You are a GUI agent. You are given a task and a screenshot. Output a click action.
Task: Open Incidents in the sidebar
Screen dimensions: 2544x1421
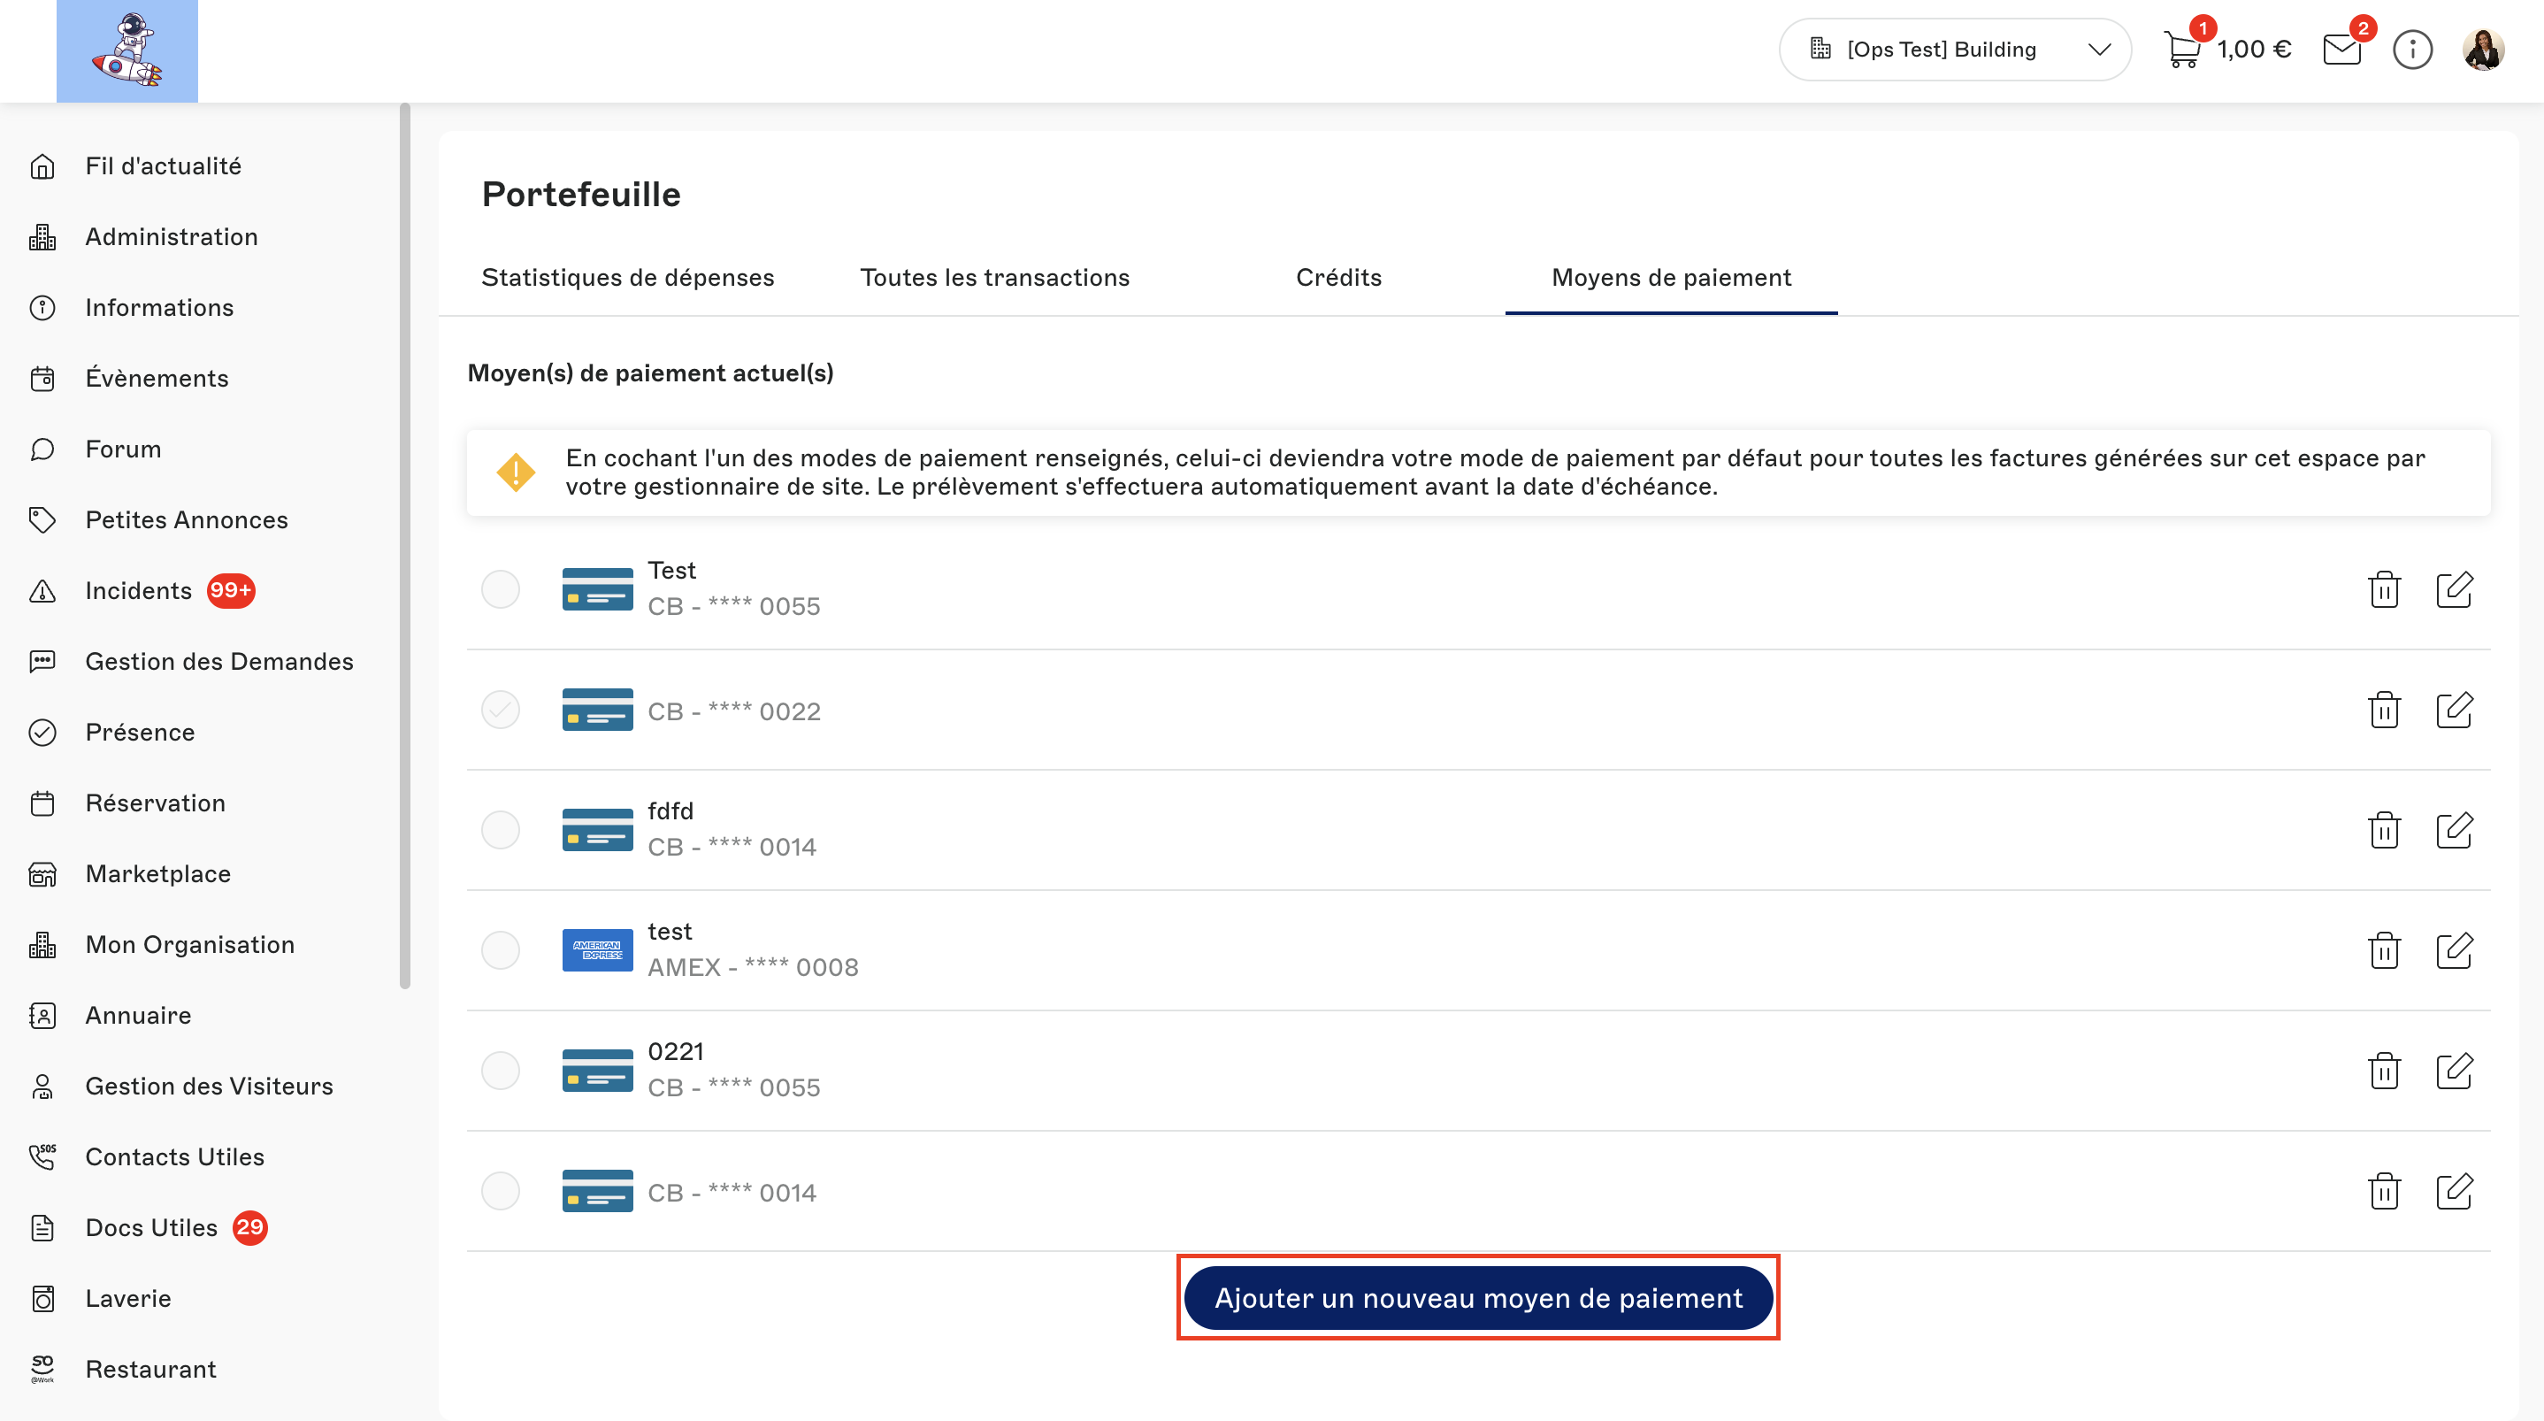pyautogui.click(x=138, y=591)
